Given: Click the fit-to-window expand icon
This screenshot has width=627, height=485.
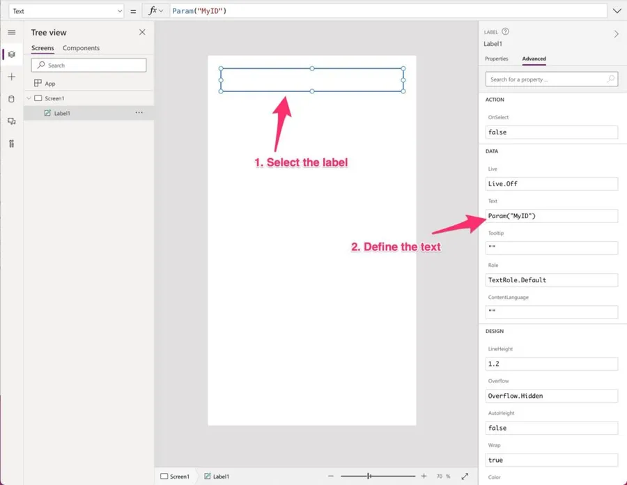Looking at the screenshot, I should (x=465, y=477).
